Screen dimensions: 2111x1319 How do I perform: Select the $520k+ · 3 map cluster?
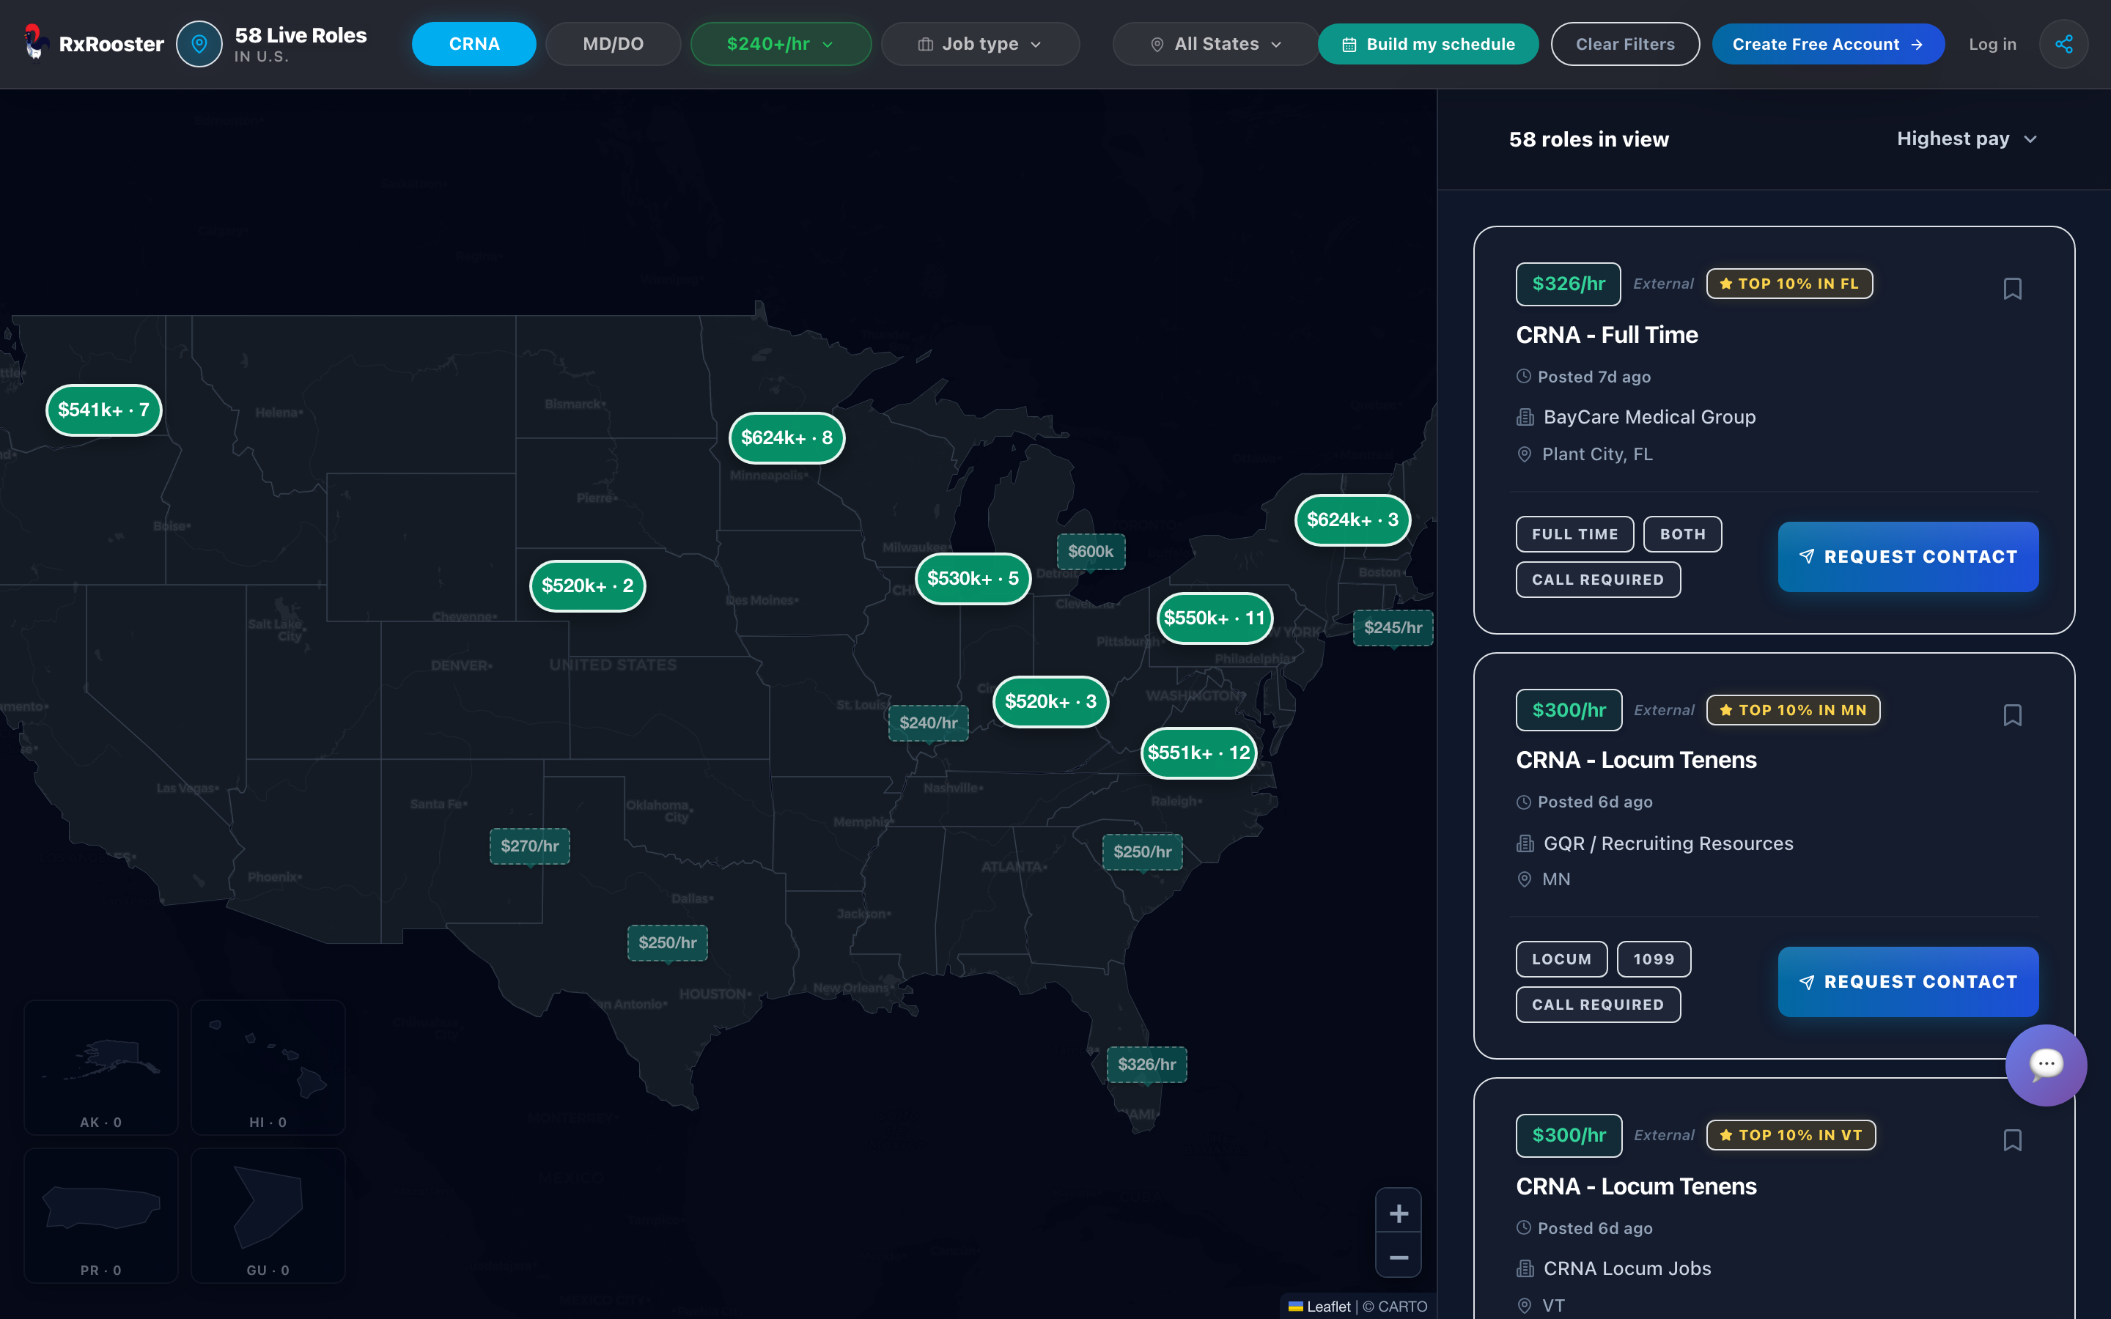(1050, 702)
